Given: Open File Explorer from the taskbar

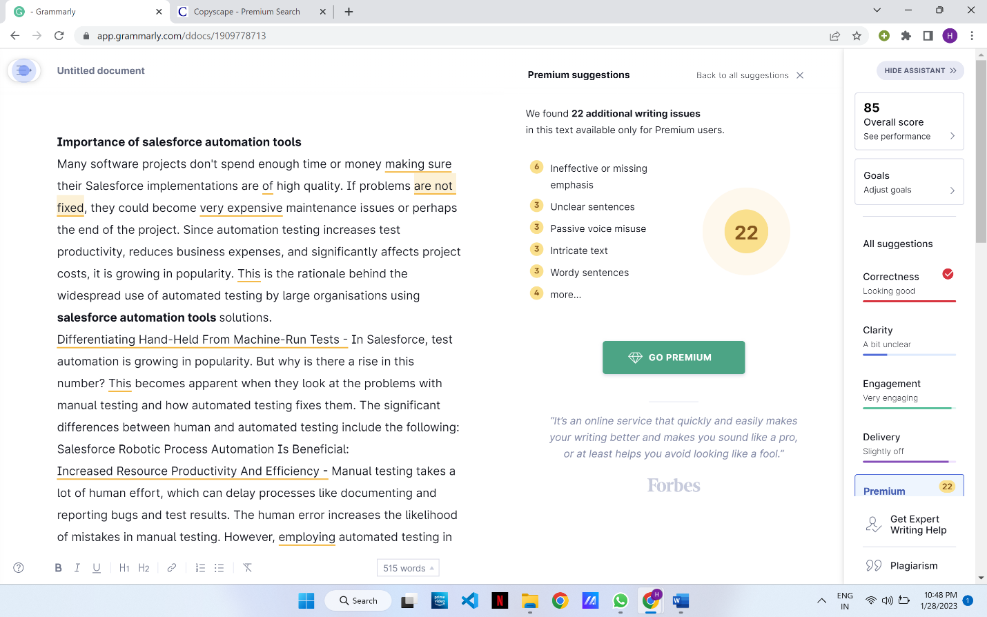Looking at the screenshot, I should 529,600.
